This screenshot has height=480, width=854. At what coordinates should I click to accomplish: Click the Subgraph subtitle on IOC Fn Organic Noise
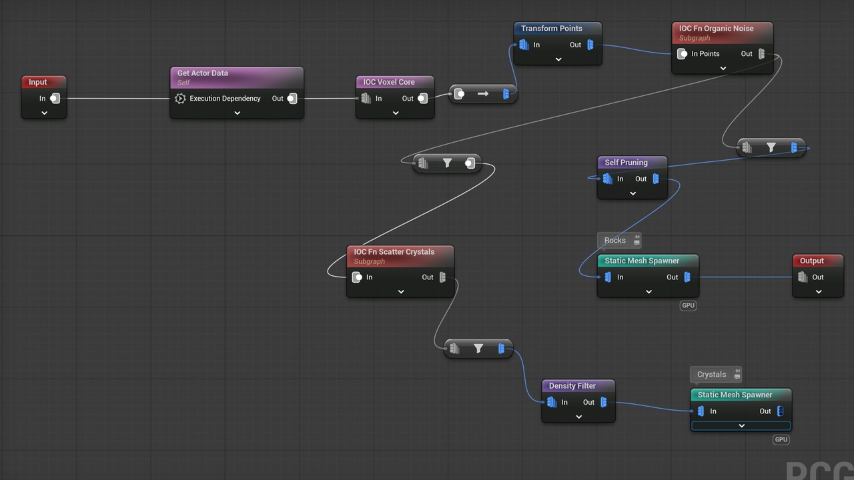695,39
